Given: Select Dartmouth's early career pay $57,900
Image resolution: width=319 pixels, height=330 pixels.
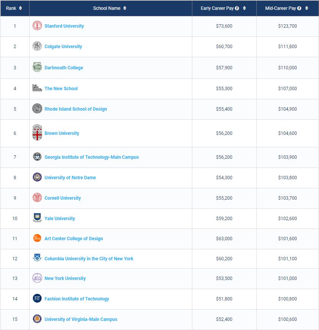Looking at the screenshot, I should (x=224, y=68).
